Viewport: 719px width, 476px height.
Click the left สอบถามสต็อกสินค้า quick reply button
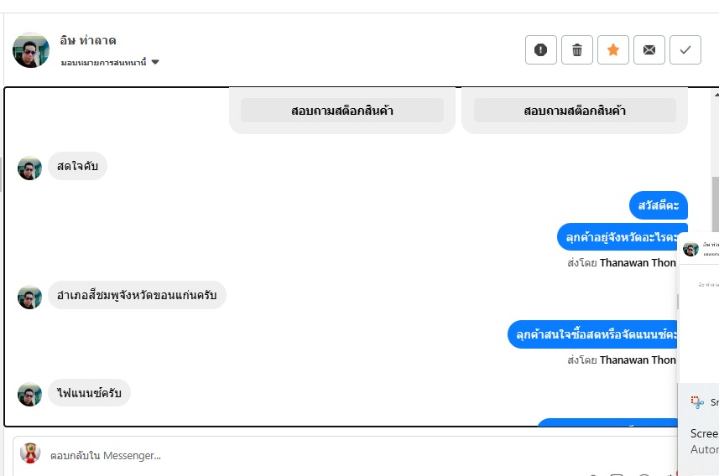pos(342,111)
